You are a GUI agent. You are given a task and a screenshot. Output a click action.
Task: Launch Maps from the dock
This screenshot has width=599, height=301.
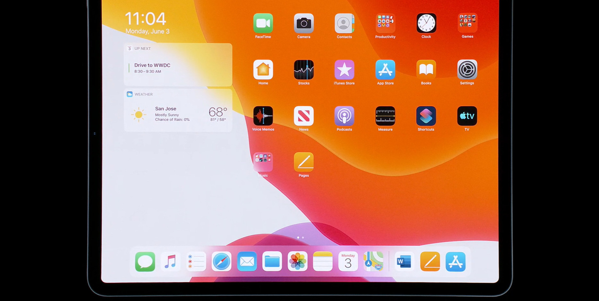click(x=373, y=262)
